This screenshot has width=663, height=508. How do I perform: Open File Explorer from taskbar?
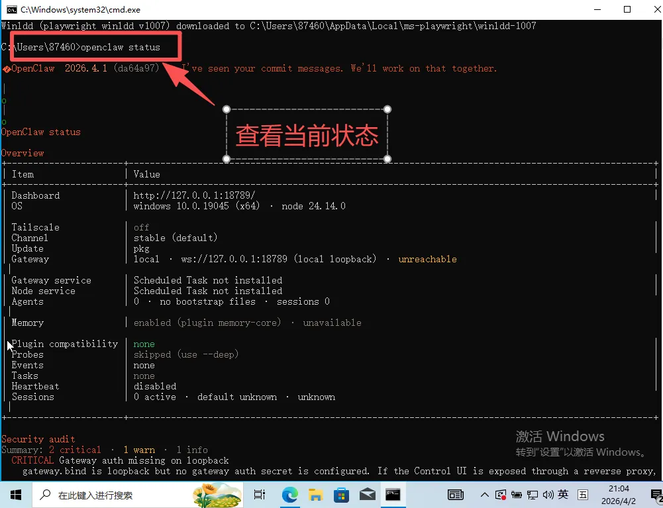pos(315,495)
